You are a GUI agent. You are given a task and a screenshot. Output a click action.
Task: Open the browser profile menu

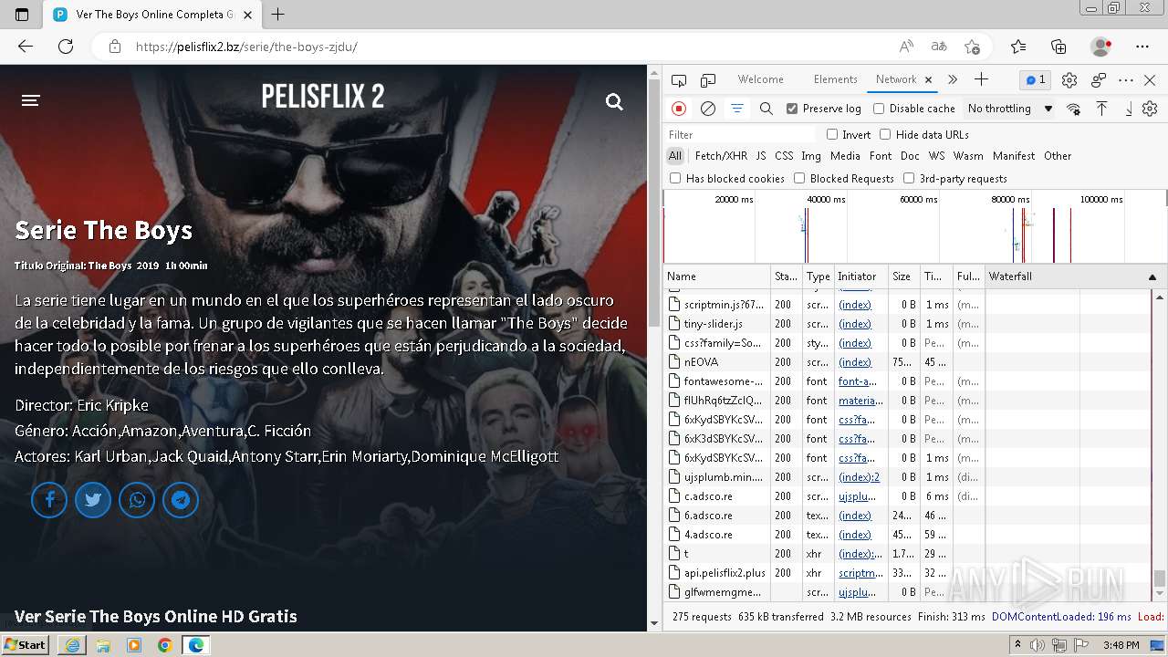pos(1101,47)
